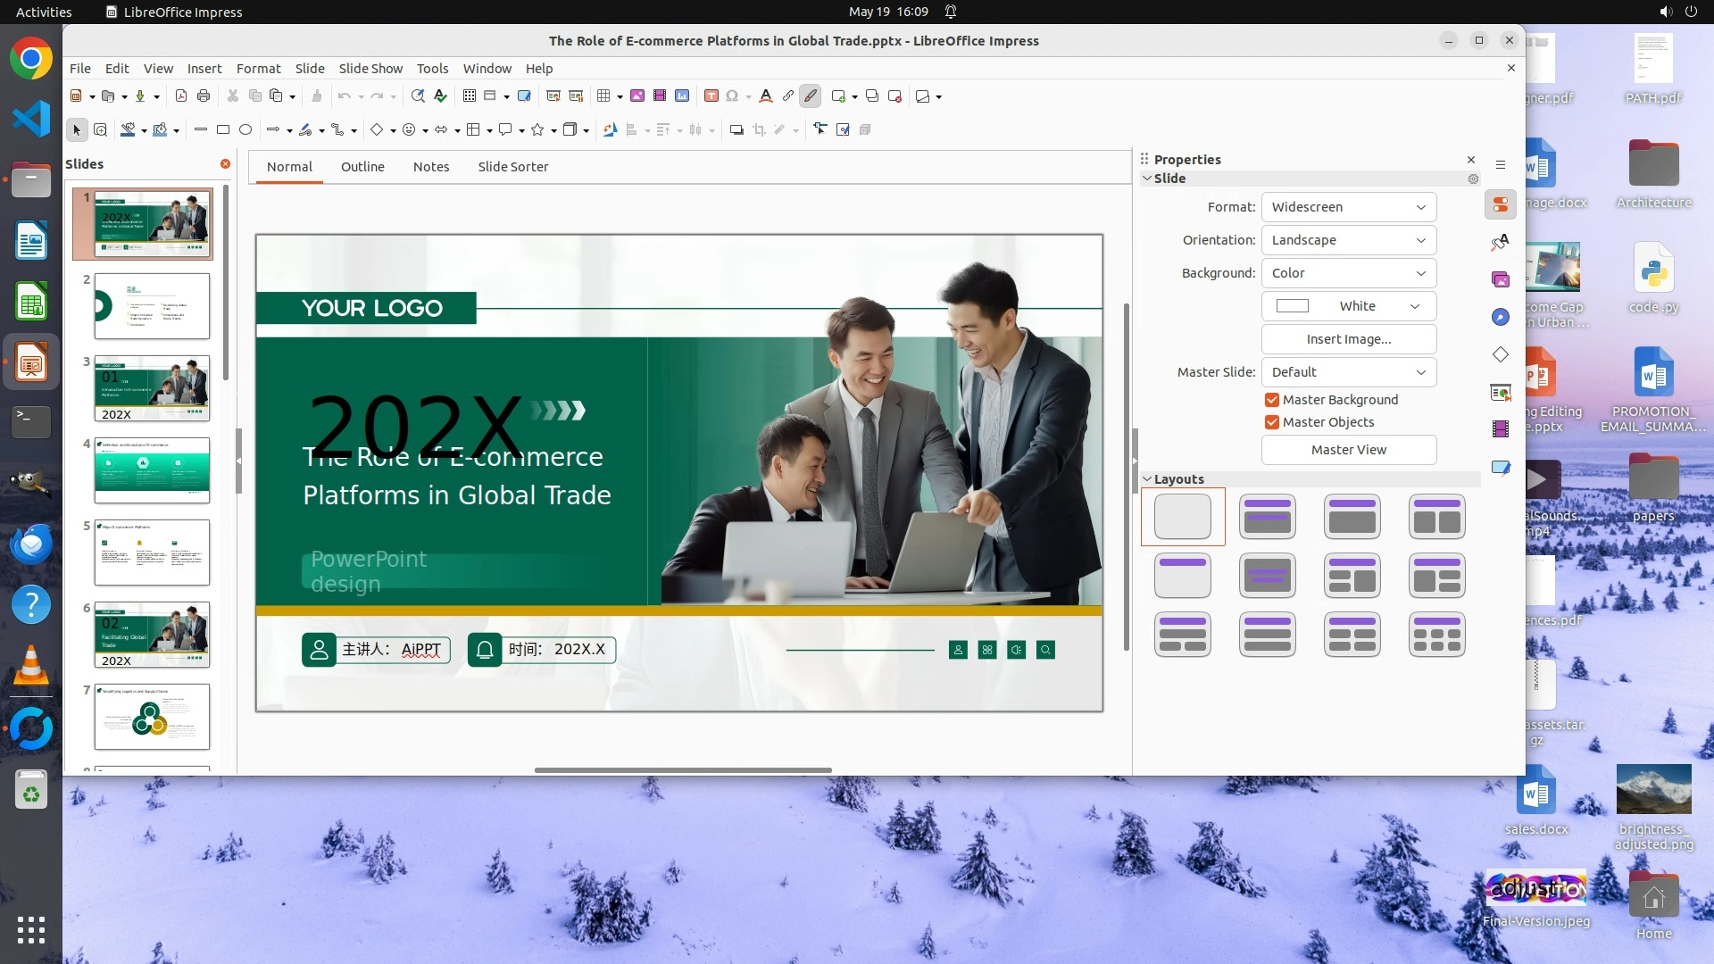Open the Format dropdown showing Widescreen

coord(1348,207)
